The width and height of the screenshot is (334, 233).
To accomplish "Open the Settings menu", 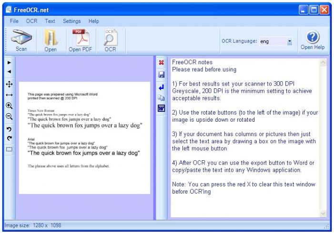I will click(72, 21).
